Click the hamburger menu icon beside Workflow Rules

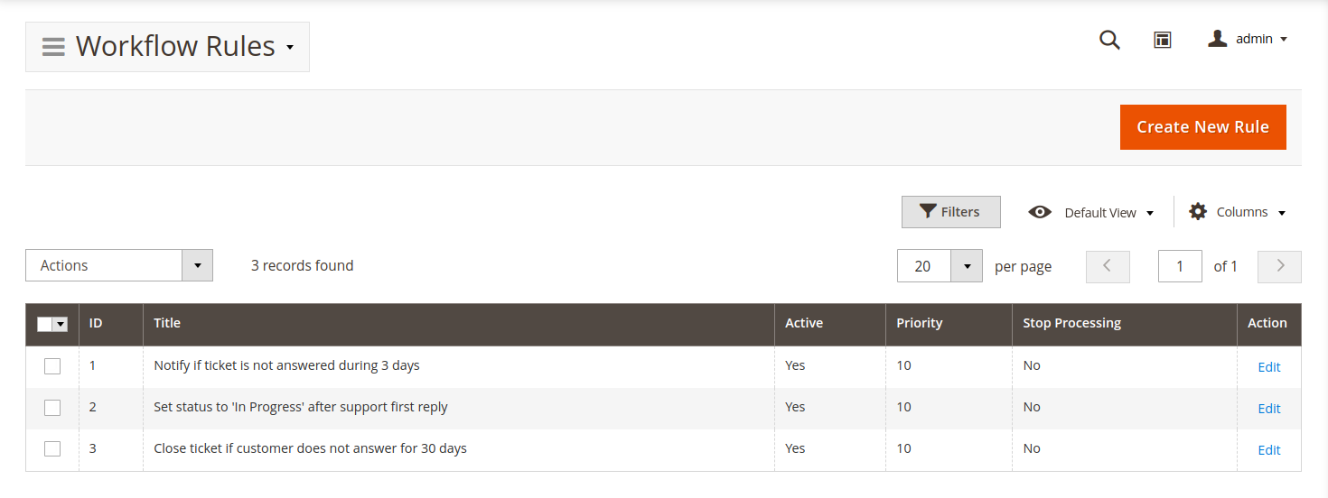pyautogui.click(x=53, y=47)
